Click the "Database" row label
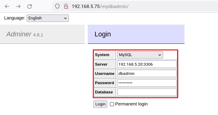The image size is (218, 115). click(104, 92)
